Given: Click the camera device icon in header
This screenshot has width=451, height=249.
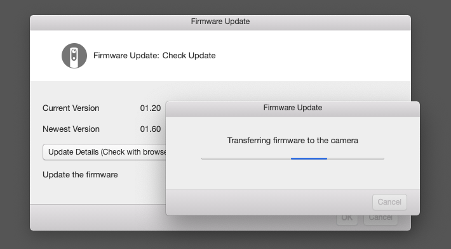Looking at the screenshot, I should pyautogui.click(x=74, y=56).
